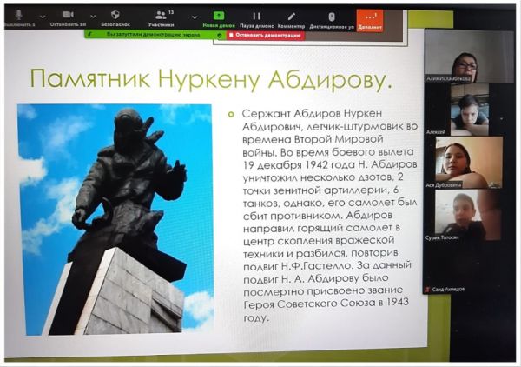Image resolution: width=521 pixels, height=367 pixels.
Task: Open arrow menu next to Участники
Action: coord(193,16)
